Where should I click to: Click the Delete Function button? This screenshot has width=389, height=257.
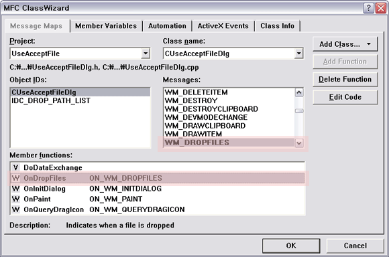[345, 79]
